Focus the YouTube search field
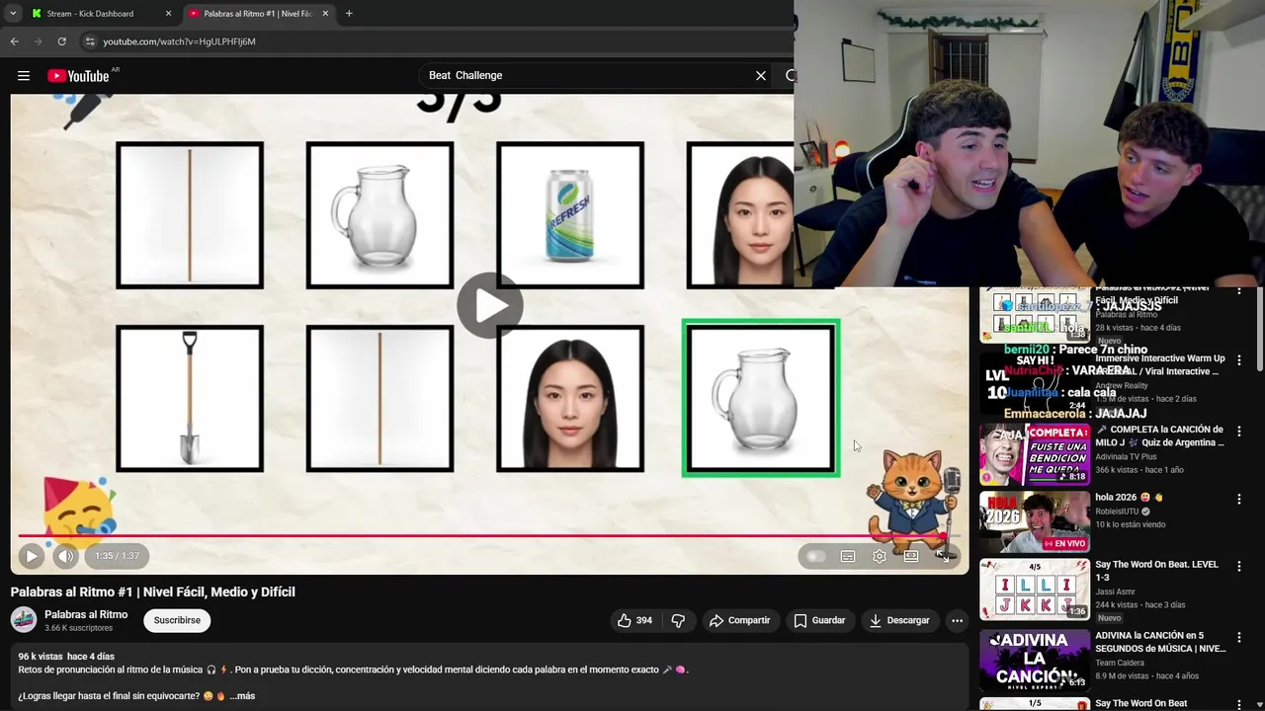The height and width of the screenshot is (711, 1265). point(588,76)
